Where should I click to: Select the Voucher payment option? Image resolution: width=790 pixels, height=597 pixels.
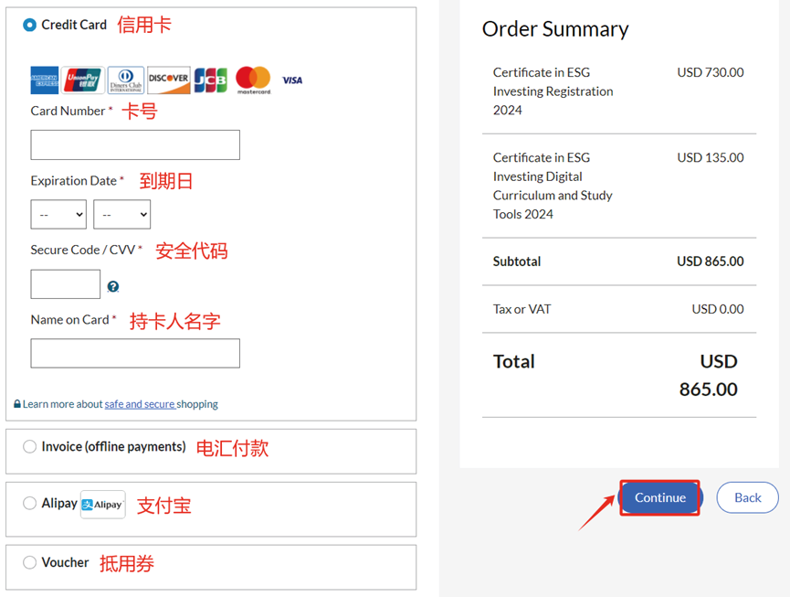[x=30, y=562]
